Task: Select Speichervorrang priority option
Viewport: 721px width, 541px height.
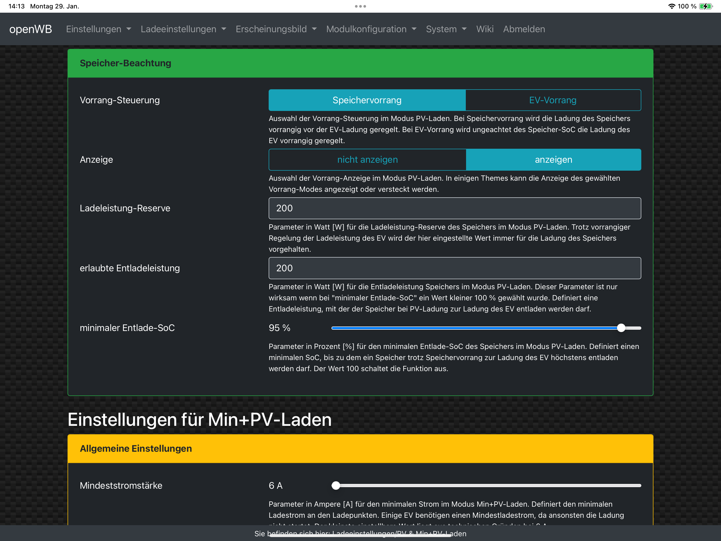Action: click(367, 100)
